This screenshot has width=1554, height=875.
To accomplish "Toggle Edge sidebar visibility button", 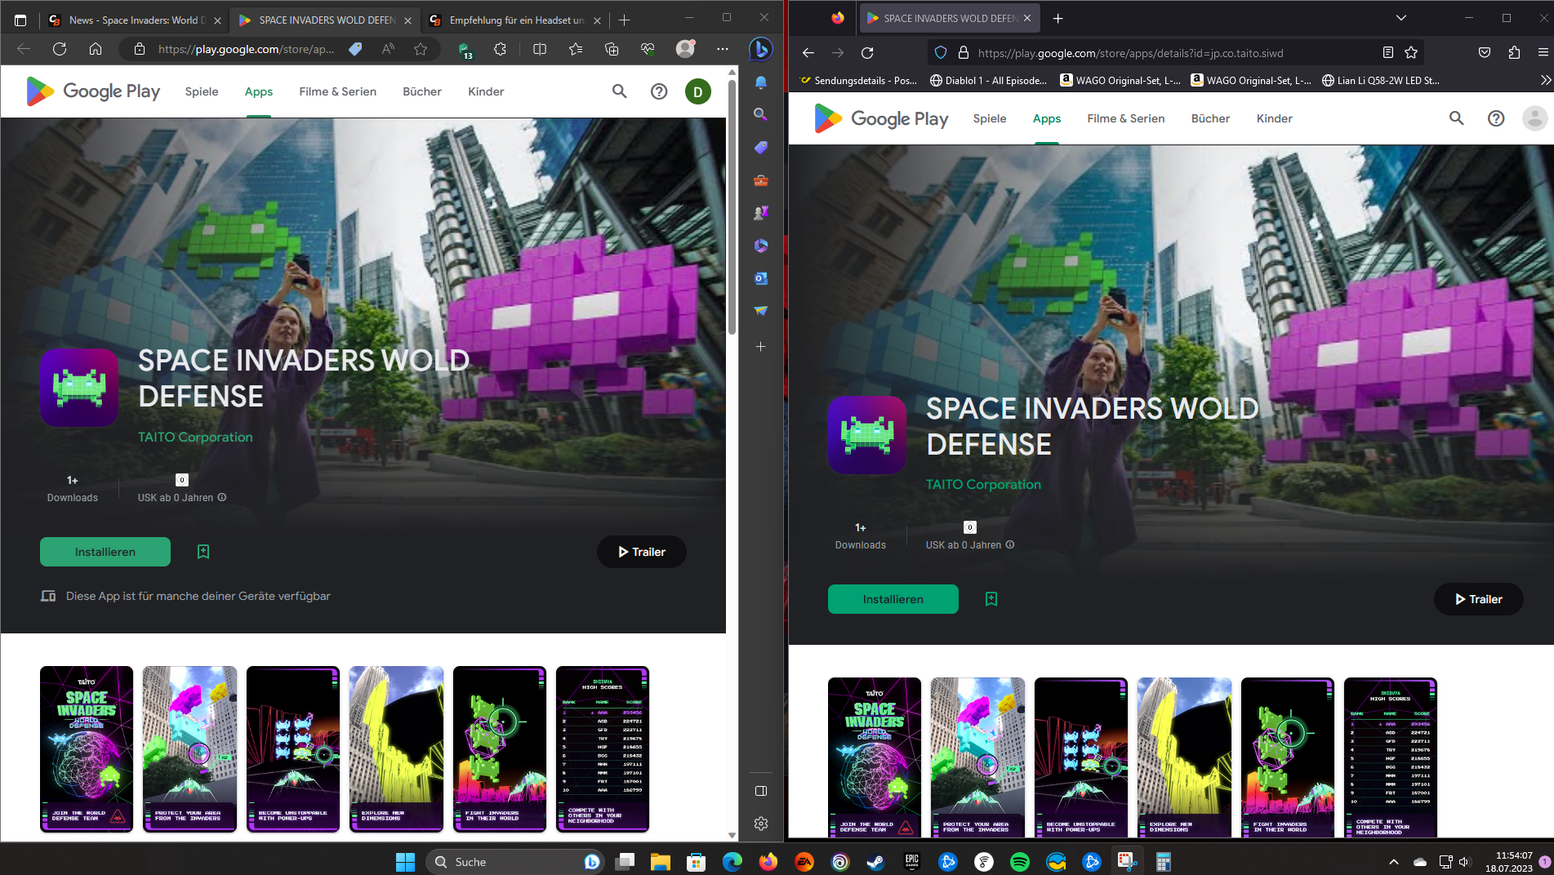I will coord(760,791).
